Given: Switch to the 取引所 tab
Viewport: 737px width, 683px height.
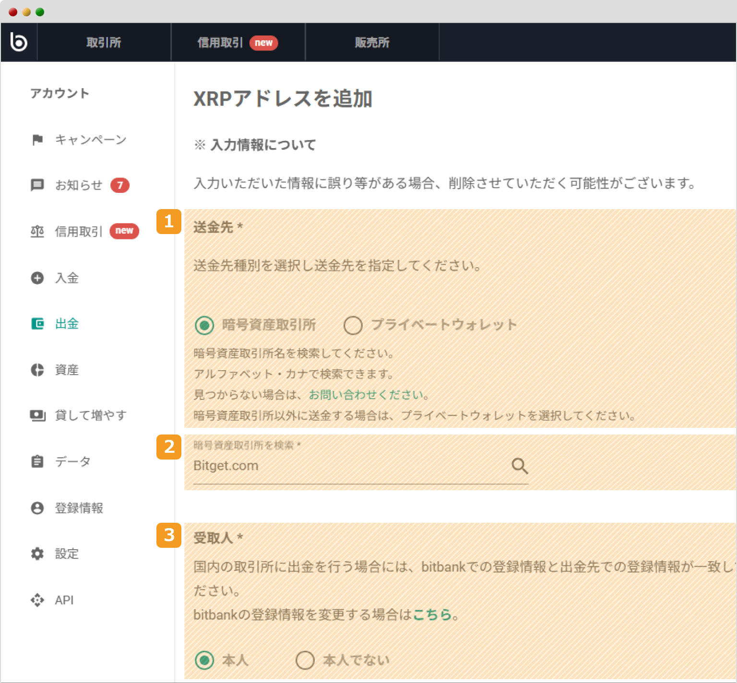Looking at the screenshot, I should pyautogui.click(x=104, y=42).
